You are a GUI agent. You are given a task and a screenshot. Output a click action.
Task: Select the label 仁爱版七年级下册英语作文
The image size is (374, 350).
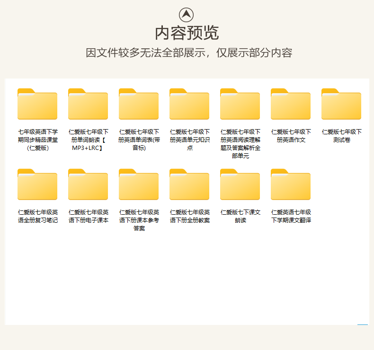point(291,136)
